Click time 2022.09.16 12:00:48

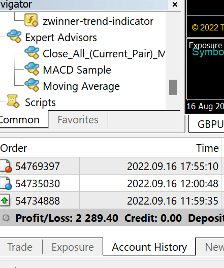click(x=173, y=183)
